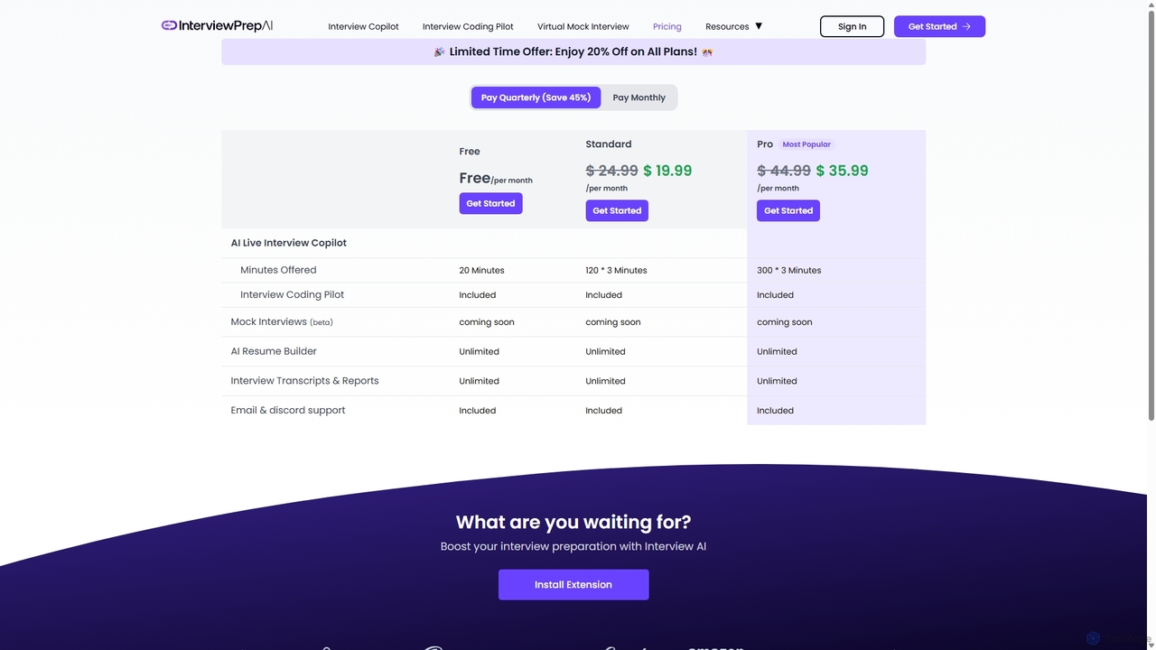Screen dimensions: 1156x650
Task: Click the Pro plan title
Action: click(x=765, y=144)
